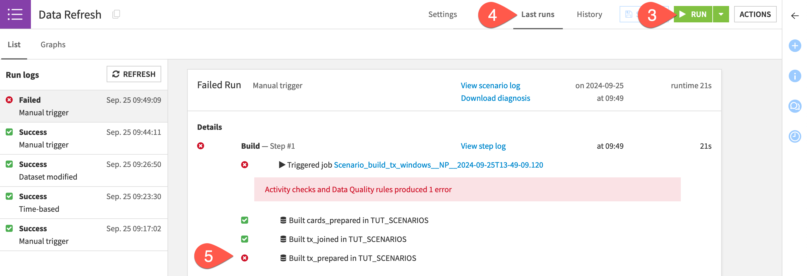Click the Download diagnosis link
The height and width of the screenshot is (276, 807).
click(495, 98)
